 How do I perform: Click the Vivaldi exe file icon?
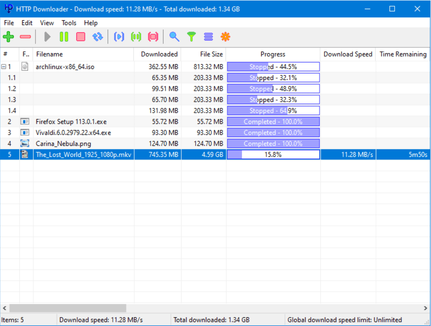[x=25, y=132]
